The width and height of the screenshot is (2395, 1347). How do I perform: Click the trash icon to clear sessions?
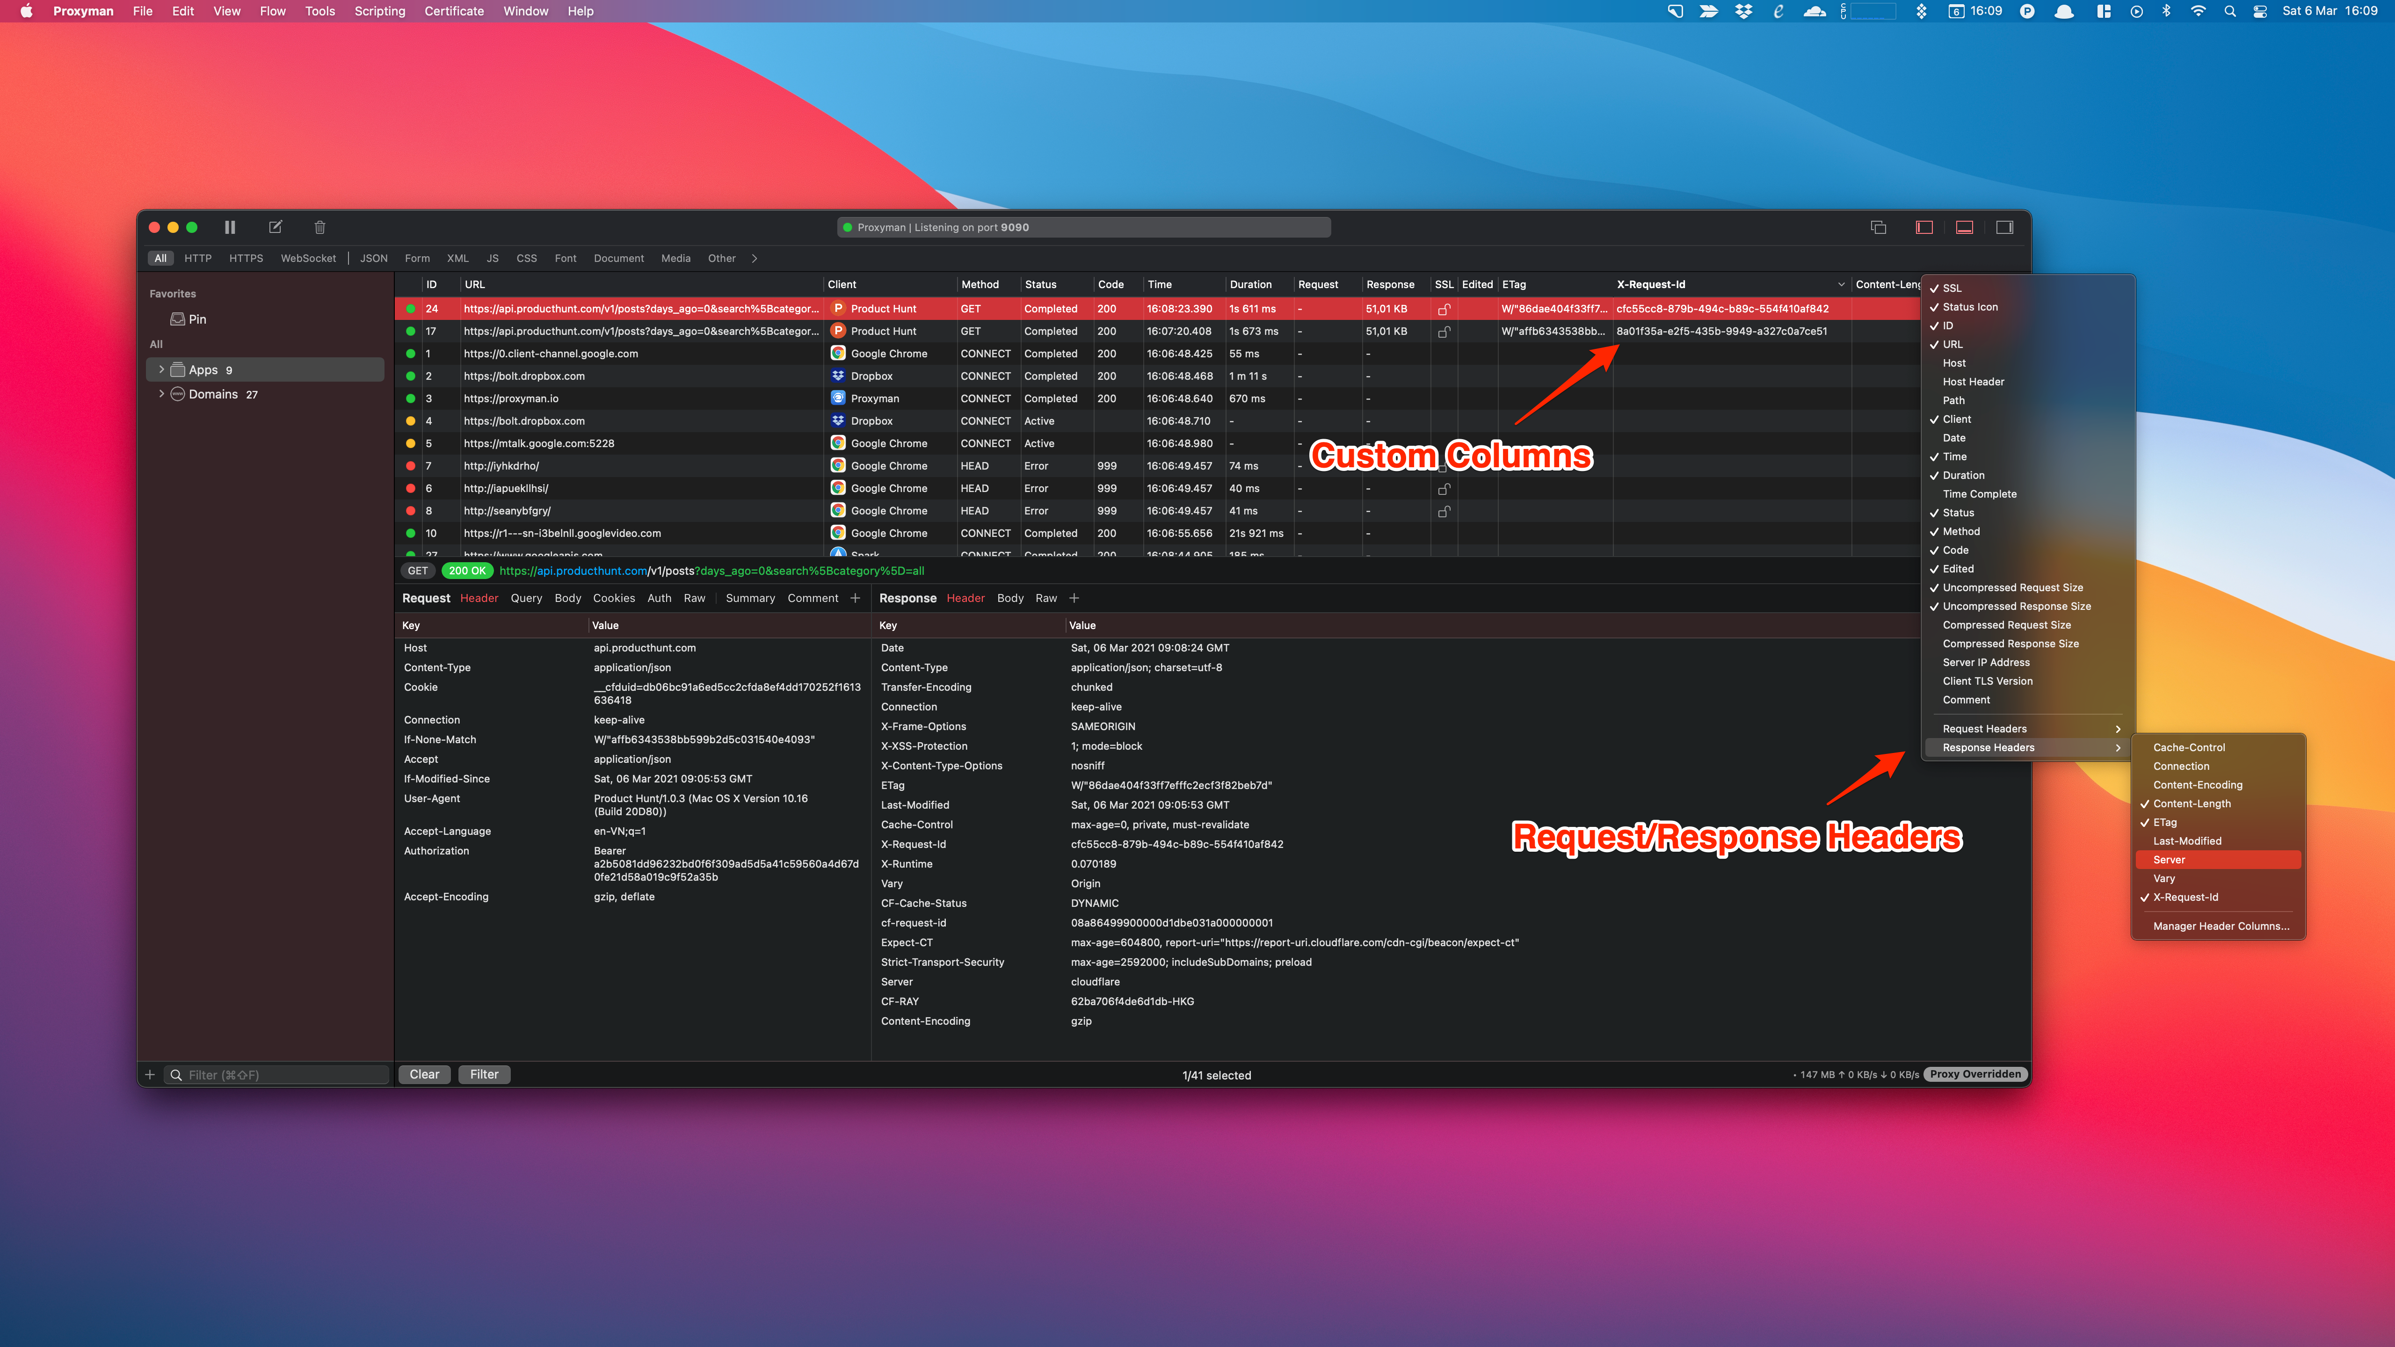[x=320, y=227]
